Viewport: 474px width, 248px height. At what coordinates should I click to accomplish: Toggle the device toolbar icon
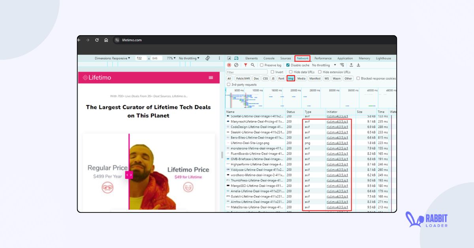[x=237, y=58]
